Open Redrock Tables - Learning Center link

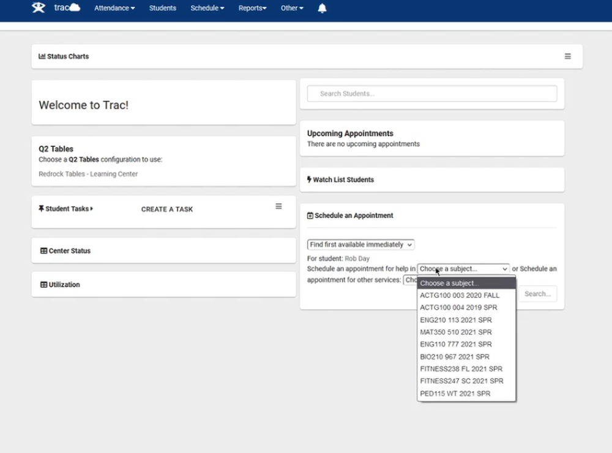pos(88,174)
